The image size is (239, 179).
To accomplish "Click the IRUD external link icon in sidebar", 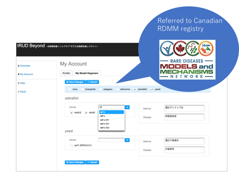I will [19, 91].
